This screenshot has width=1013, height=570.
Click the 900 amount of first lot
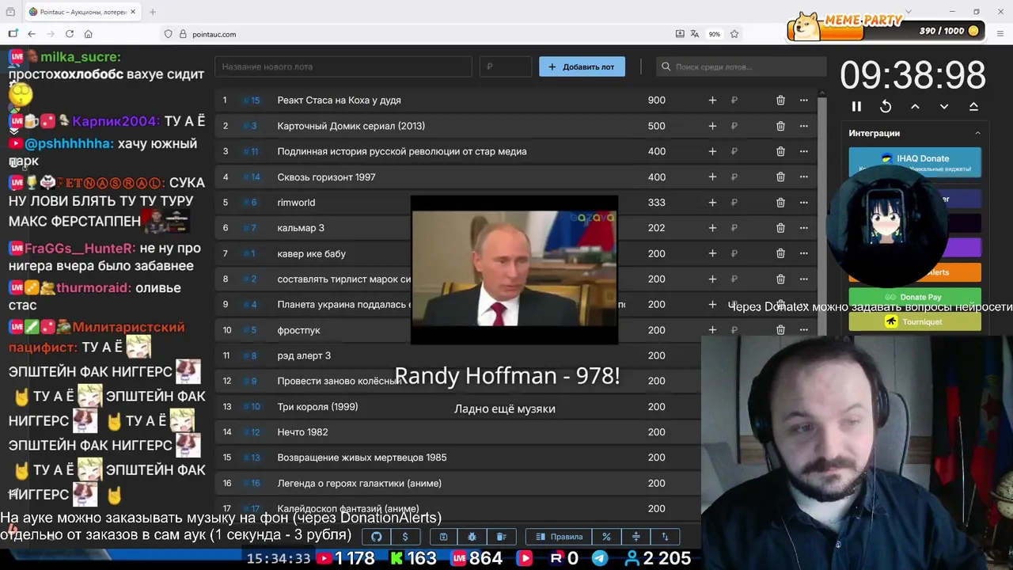(656, 101)
